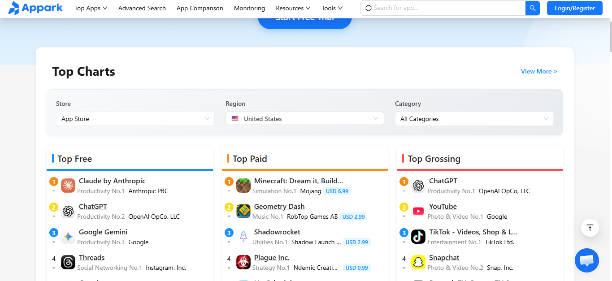The height and width of the screenshot is (281, 612).
Task: Click the Appark logo
Action: [35, 8]
